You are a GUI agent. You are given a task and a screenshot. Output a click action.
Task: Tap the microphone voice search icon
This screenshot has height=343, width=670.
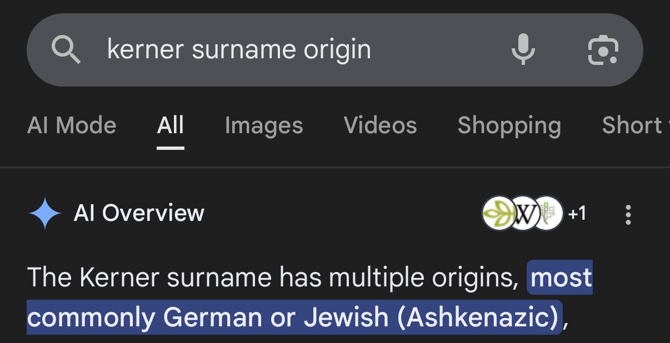click(523, 50)
